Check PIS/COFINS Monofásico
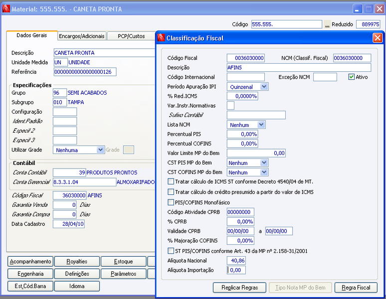The image size is (386, 299). (x=171, y=202)
